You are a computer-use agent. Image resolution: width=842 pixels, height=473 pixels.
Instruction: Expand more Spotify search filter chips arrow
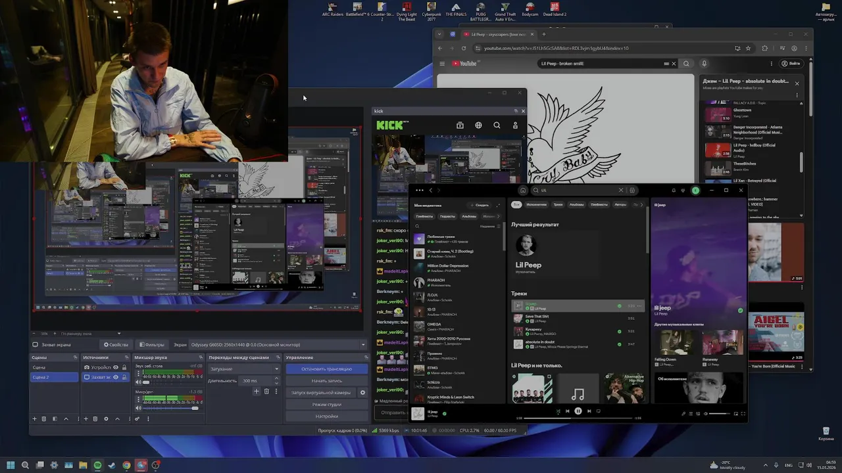coord(642,205)
